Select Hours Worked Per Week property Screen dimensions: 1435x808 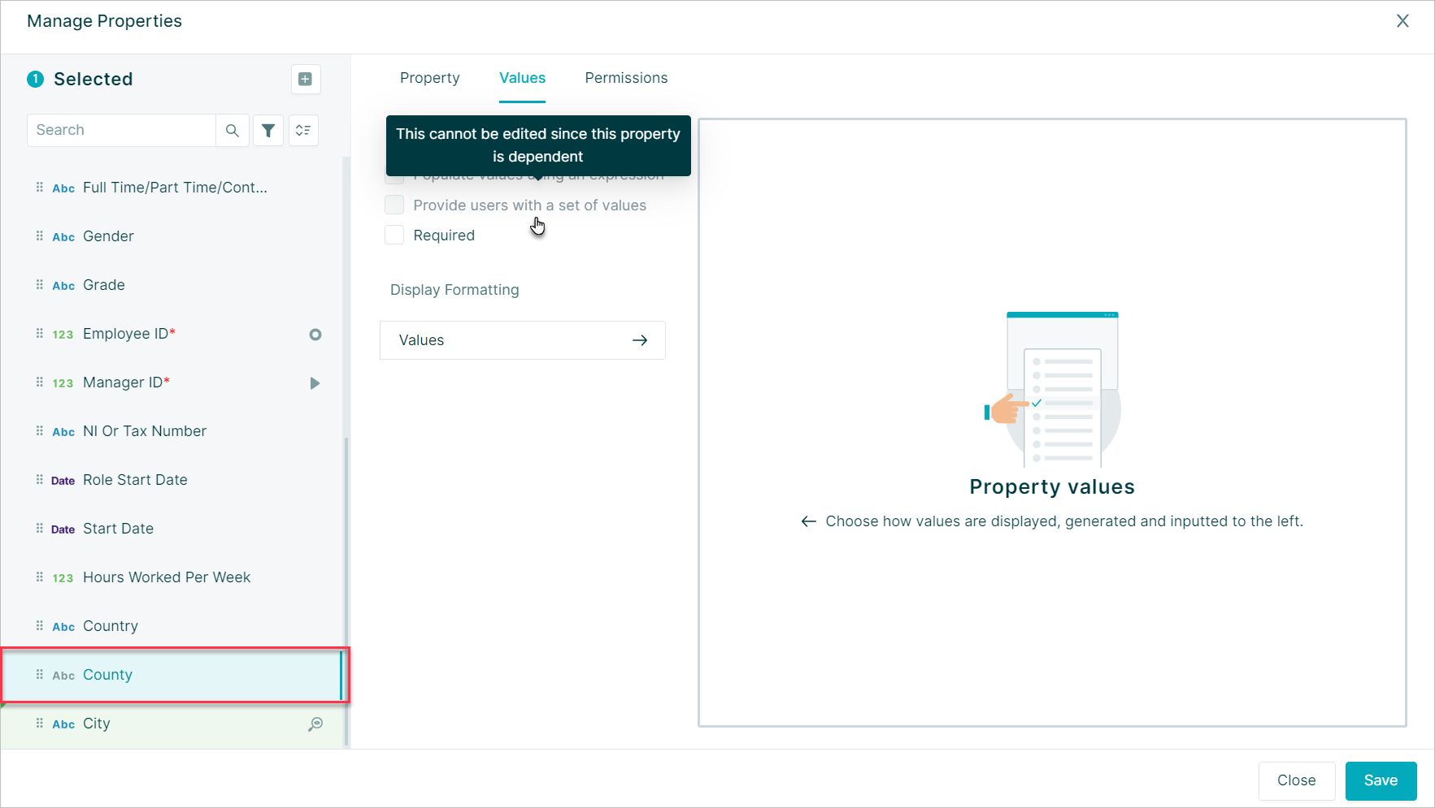pyautogui.click(x=167, y=577)
